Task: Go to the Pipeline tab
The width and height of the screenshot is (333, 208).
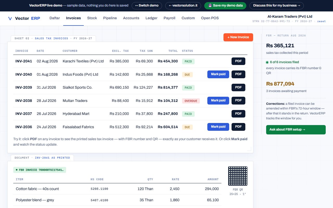Action: pyautogui.click(x=110, y=18)
